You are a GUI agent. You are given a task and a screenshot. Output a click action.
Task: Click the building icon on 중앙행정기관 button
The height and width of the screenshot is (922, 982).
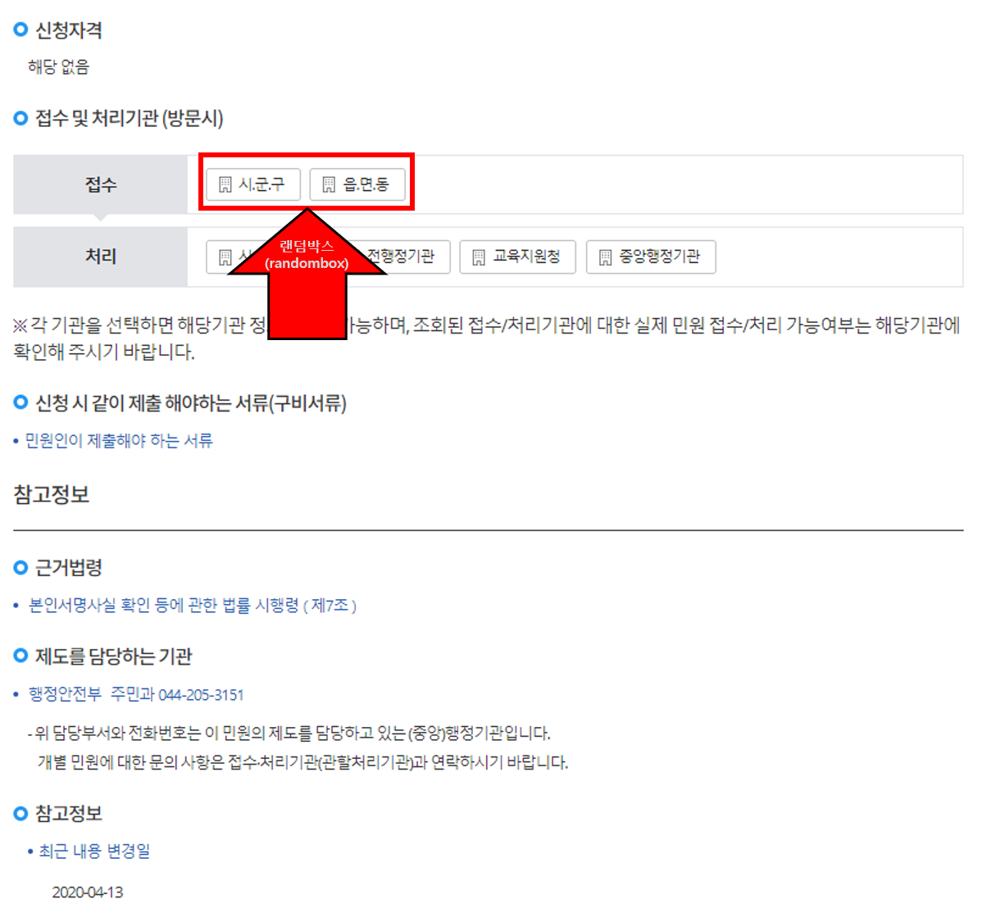[607, 257]
